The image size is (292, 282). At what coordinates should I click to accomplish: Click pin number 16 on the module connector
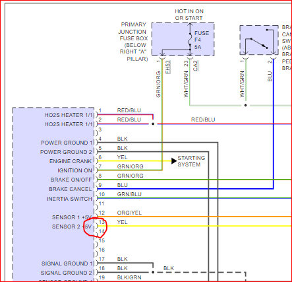pos(102,250)
